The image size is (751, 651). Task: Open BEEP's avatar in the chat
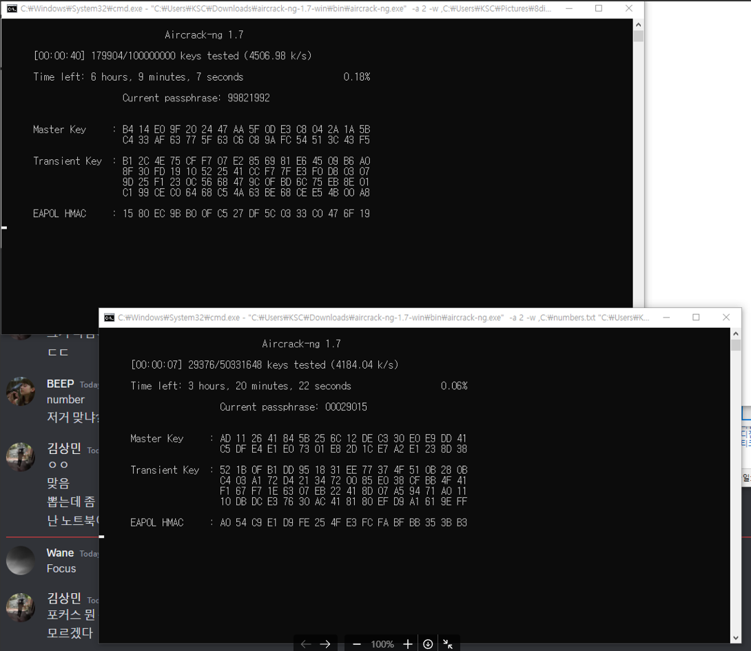[21, 391]
